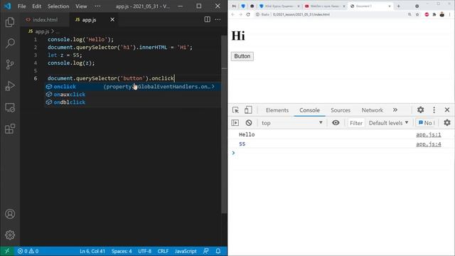Open notifications bell in status bar

pos(218,251)
